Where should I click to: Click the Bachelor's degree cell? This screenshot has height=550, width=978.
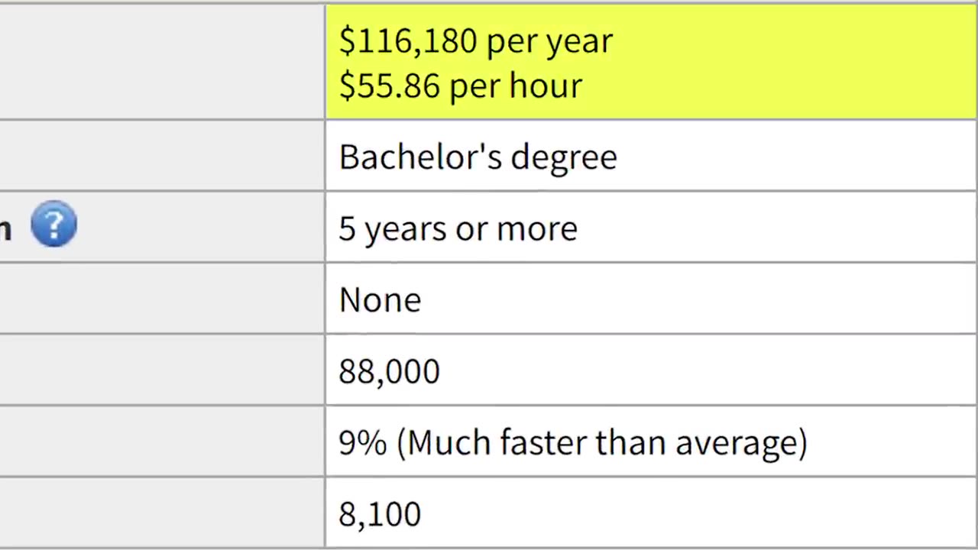(651, 156)
